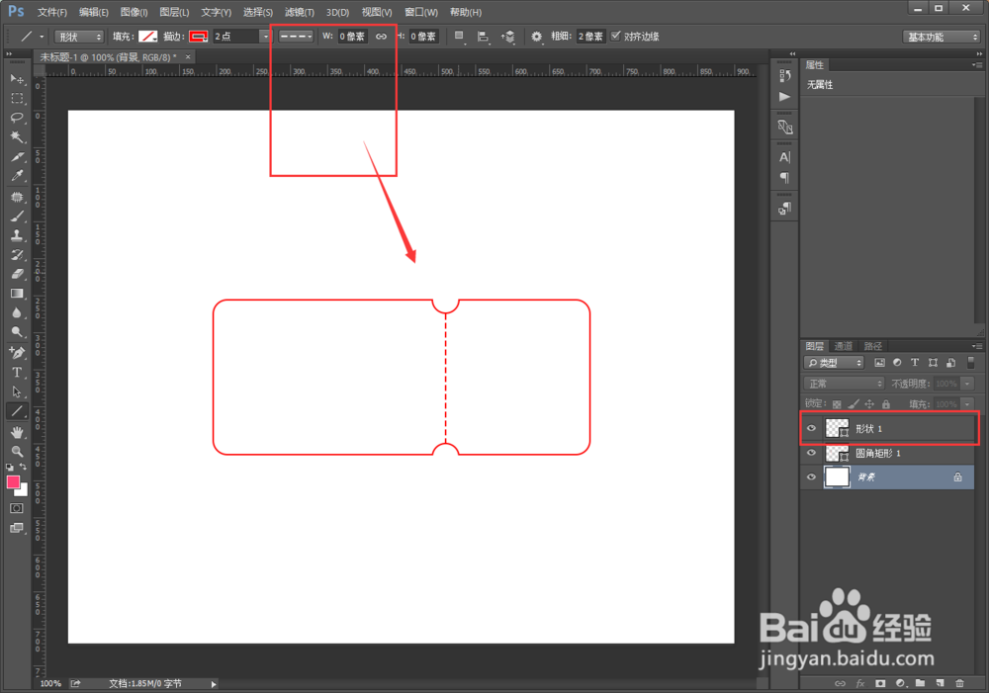Select the Clone Stamp tool
Image resolution: width=989 pixels, height=693 pixels.
17,236
